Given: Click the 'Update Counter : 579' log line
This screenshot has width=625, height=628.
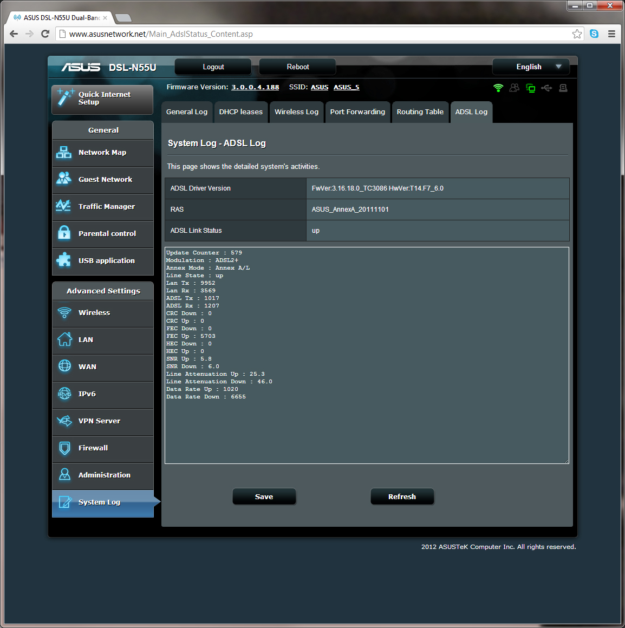Looking at the screenshot, I should [x=204, y=253].
